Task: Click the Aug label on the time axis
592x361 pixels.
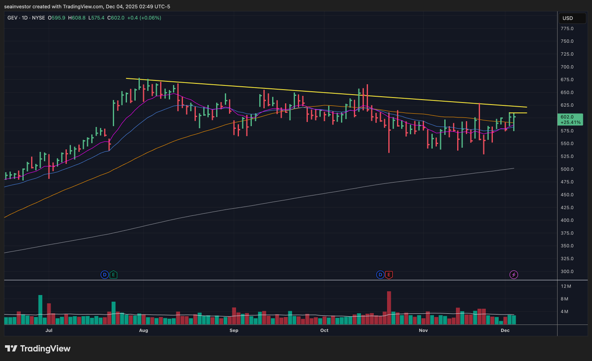Action: [x=144, y=330]
